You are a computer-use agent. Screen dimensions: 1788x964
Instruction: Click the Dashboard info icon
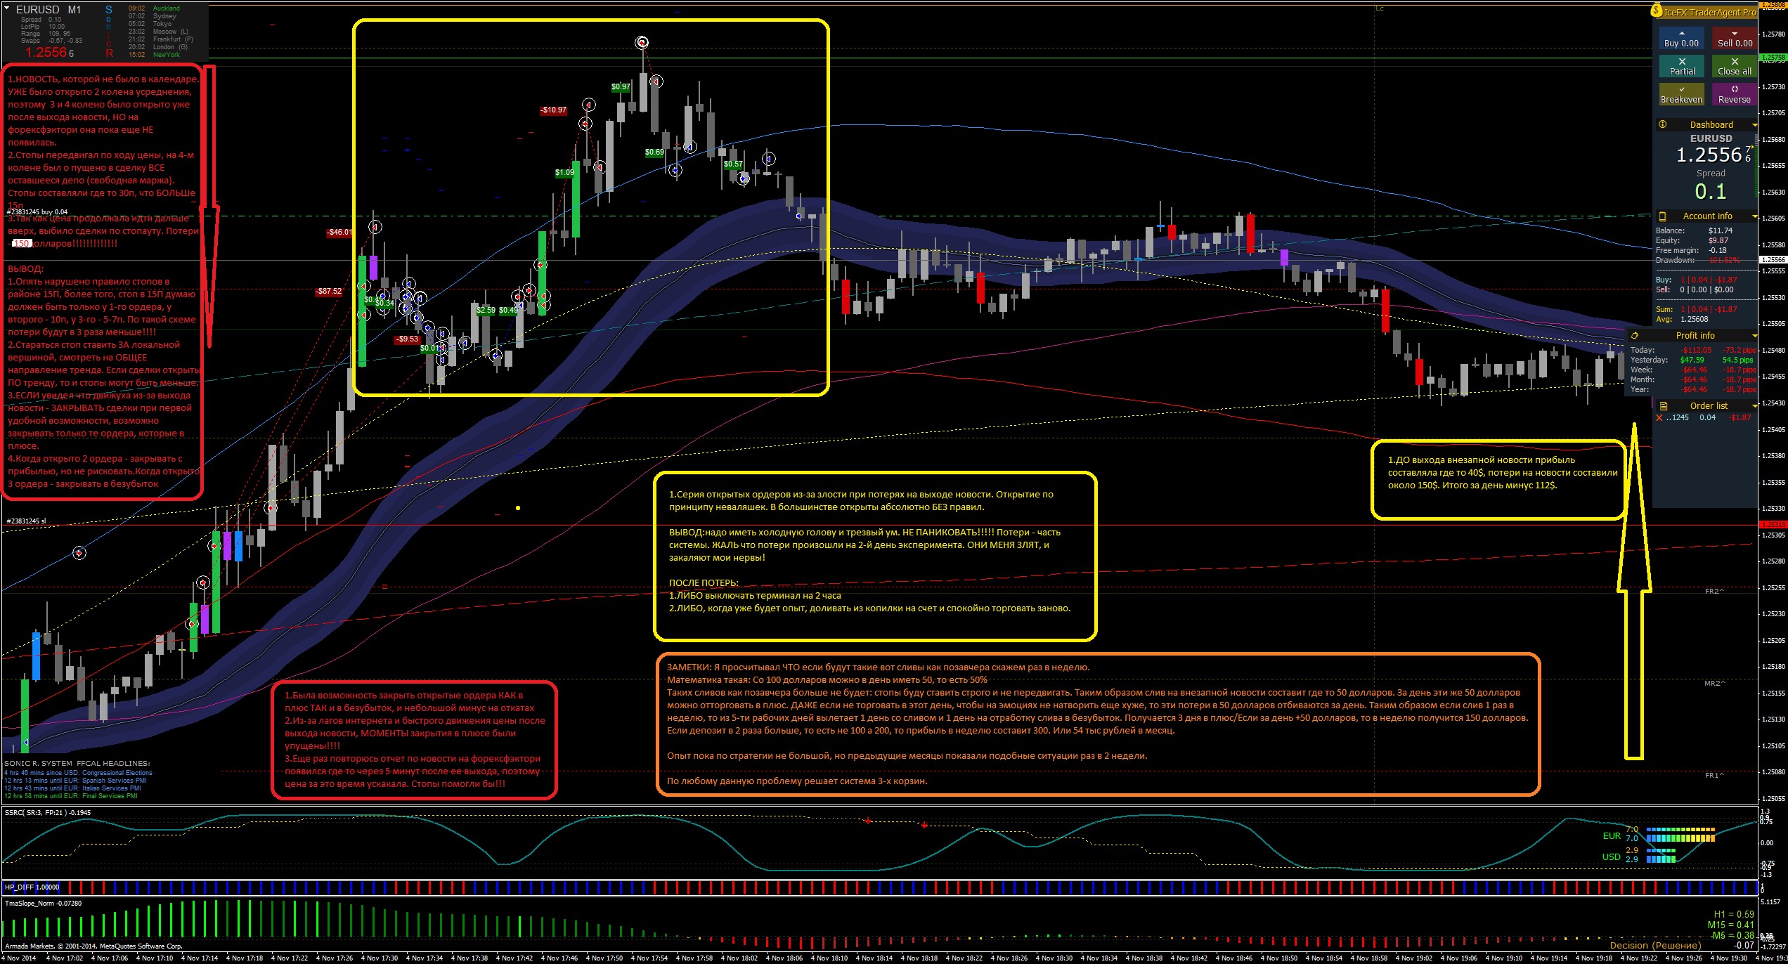(1663, 124)
